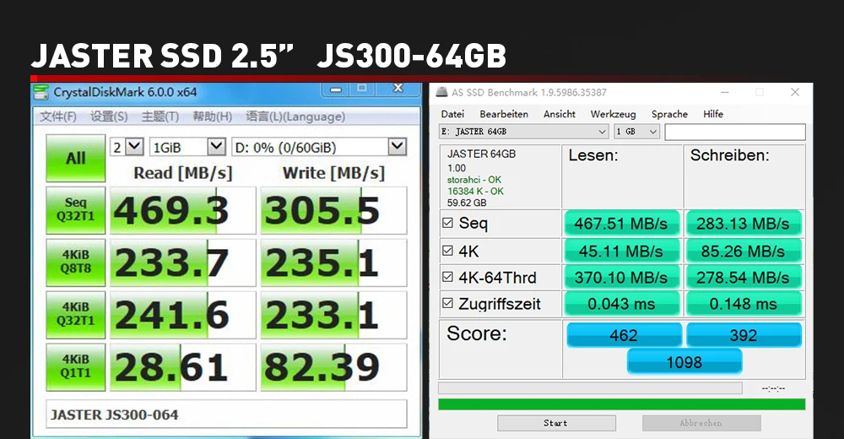The width and height of the screenshot is (844, 439).
Task: Click the 283.13 MB/s Seq write result
Action: tap(744, 224)
